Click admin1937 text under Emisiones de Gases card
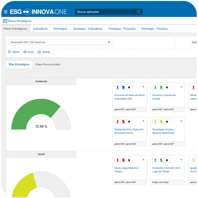The height and width of the screenshot is (198, 198). [125, 110]
